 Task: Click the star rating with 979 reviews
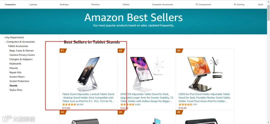tap(185, 105)
